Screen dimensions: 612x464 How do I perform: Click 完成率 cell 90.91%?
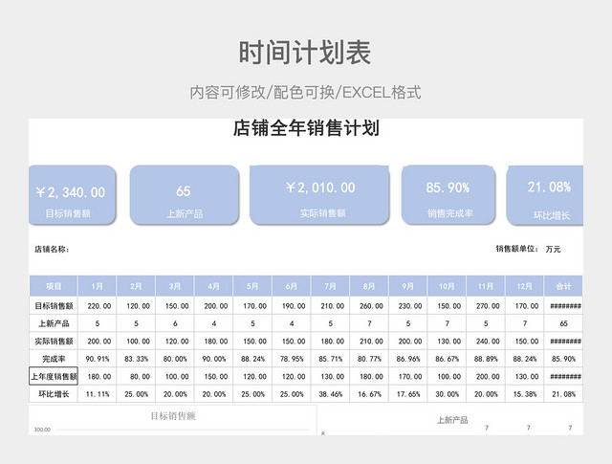tap(97, 359)
